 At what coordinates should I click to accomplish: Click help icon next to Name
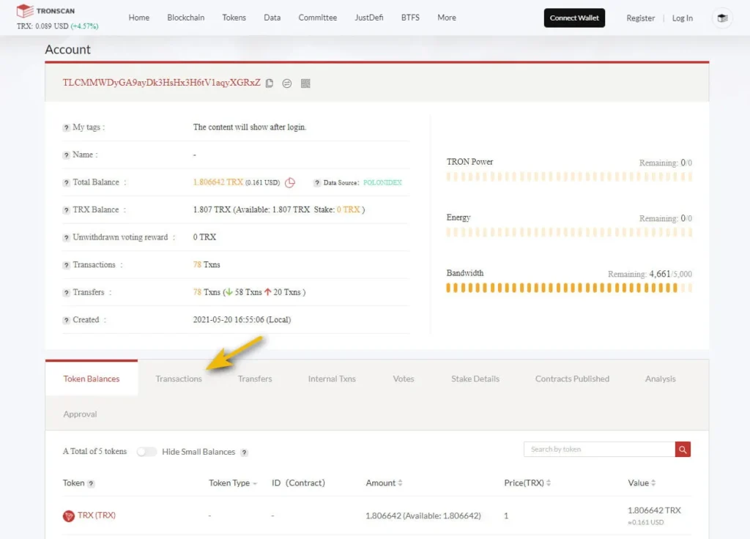(x=66, y=155)
